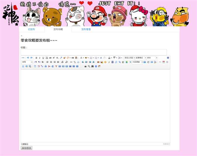Toggle strikethrough formatting
Screen dimensions: 197x156
pos(50,58)
